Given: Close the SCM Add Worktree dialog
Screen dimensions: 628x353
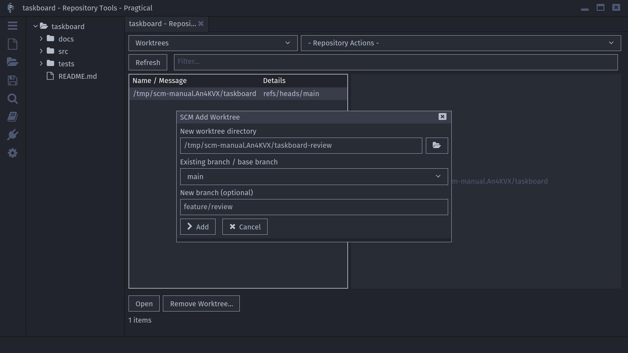Looking at the screenshot, I should pyautogui.click(x=442, y=117).
